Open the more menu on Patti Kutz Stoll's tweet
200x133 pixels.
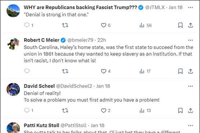pyautogui.click(x=190, y=125)
